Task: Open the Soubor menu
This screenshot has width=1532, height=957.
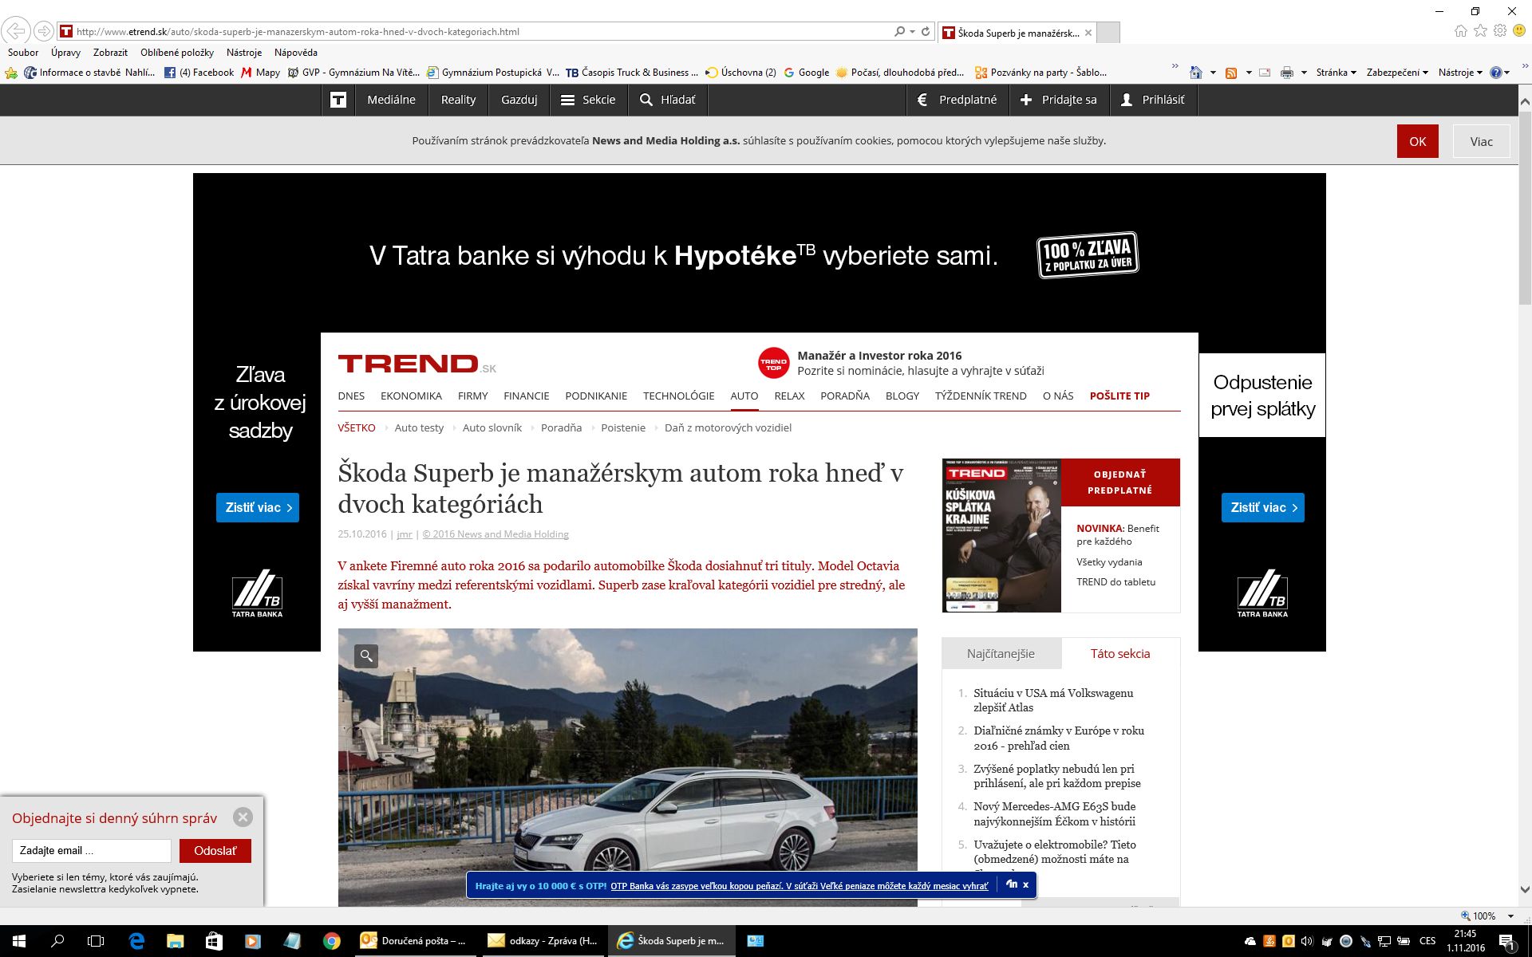Action: point(23,53)
